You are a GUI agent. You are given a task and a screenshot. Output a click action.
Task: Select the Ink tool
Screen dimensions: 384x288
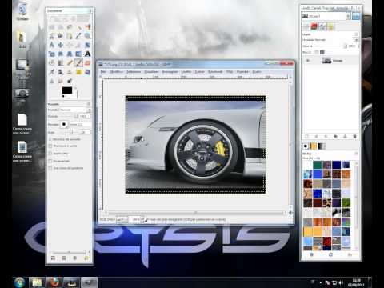[x=61, y=72]
